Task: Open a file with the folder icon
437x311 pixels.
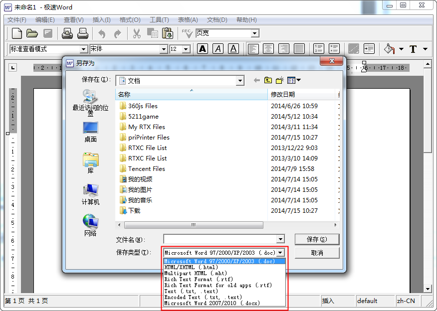Action: pyautogui.click(x=32, y=33)
